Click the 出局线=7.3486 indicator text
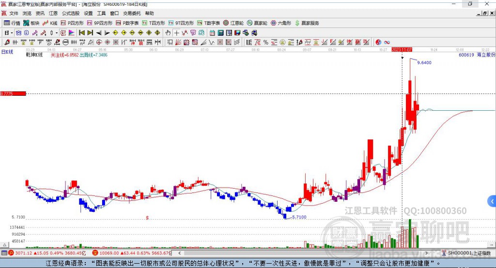Image resolution: width=496 pixels, height=268 pixels. [x=93, y=55]
